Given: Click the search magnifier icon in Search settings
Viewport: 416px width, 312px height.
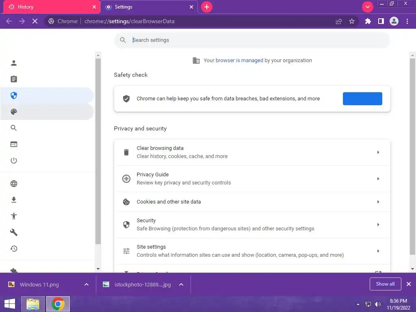Looking at the screenshot, I should point(123,40).
